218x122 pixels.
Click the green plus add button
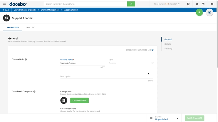click(199, 12)
